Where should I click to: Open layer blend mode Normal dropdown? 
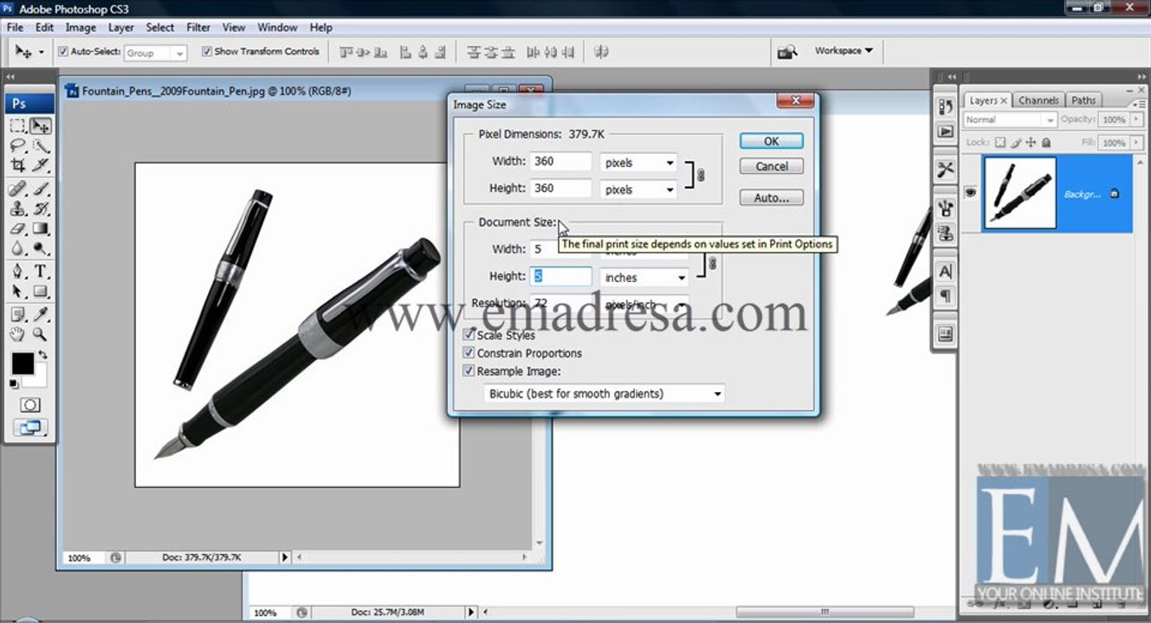tap(1010, 120)
